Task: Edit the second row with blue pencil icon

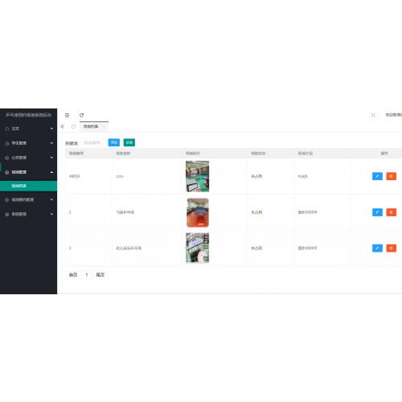Action: (x=377, y=212)
